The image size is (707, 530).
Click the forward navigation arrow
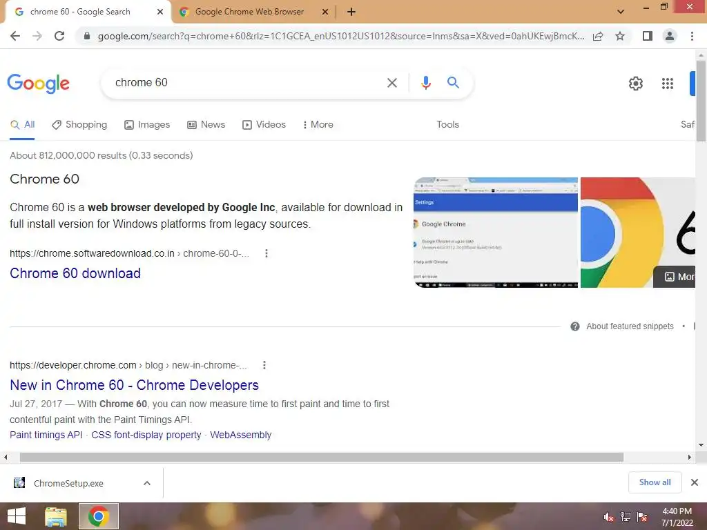click(37, 36)
